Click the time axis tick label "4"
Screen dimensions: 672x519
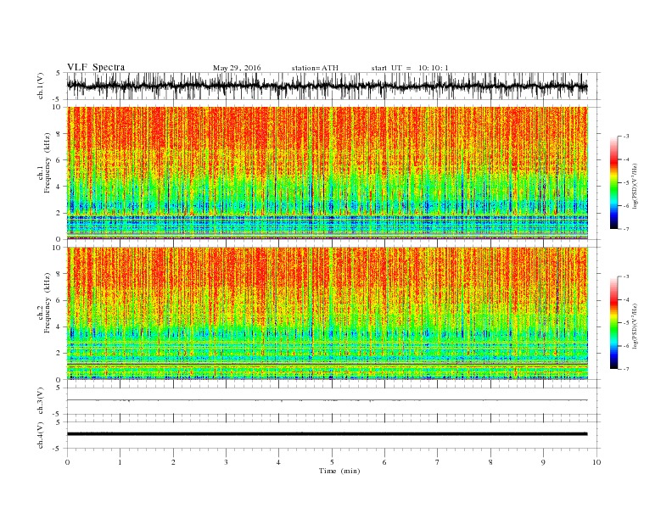(278, 462)
